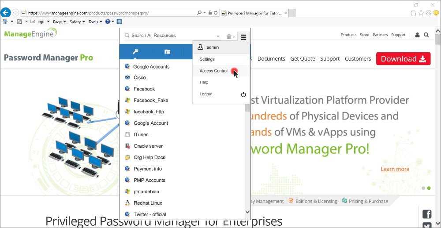Open the Documents page link
Screen dimensions: 441x228
pyautogui.click(x=271, y=59)
